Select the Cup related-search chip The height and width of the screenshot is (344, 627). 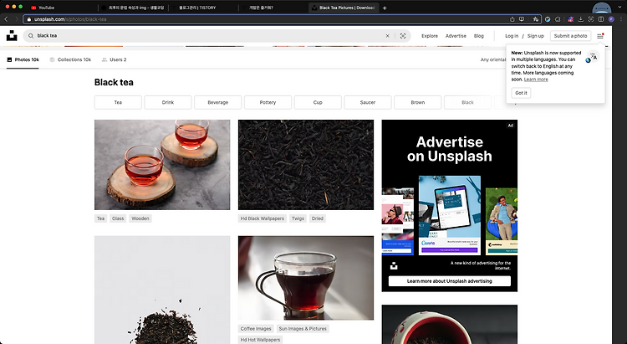[x=318, y=102]
